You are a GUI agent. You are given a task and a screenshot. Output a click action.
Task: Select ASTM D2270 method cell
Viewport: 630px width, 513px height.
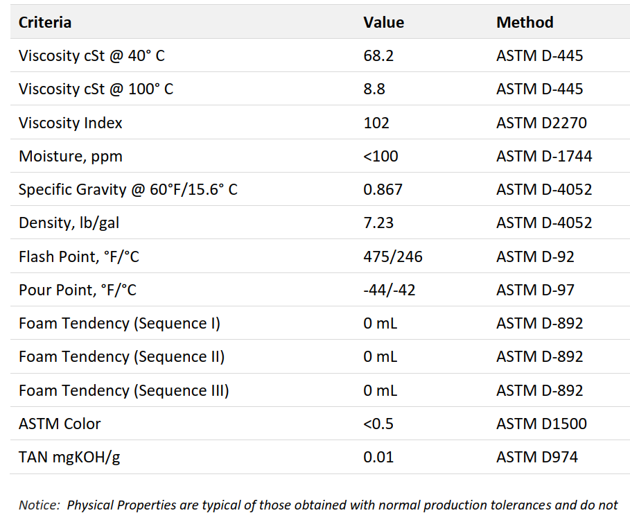(x=541, y=123)
